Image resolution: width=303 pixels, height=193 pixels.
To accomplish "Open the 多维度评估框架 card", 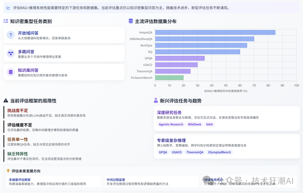I will [54, 181].
